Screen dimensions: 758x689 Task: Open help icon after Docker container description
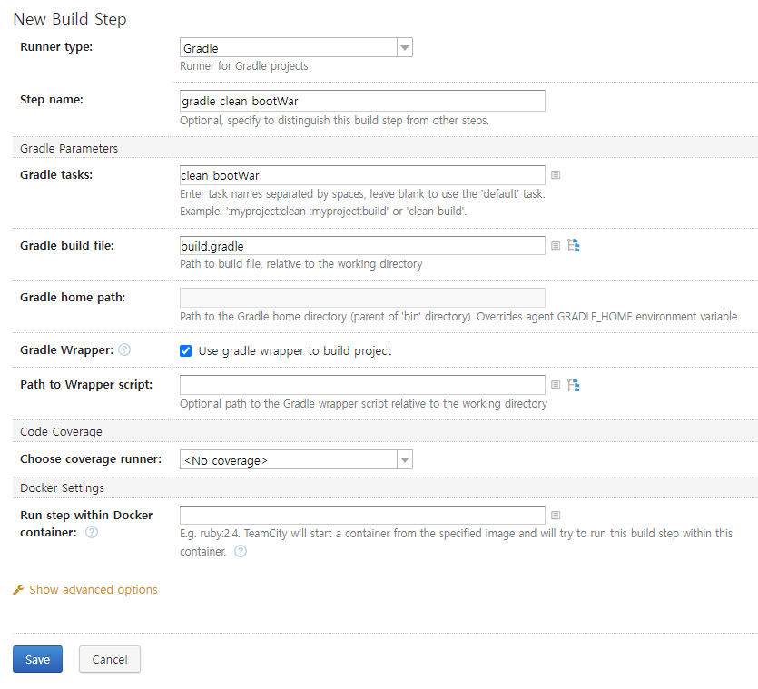coord(241,551)
